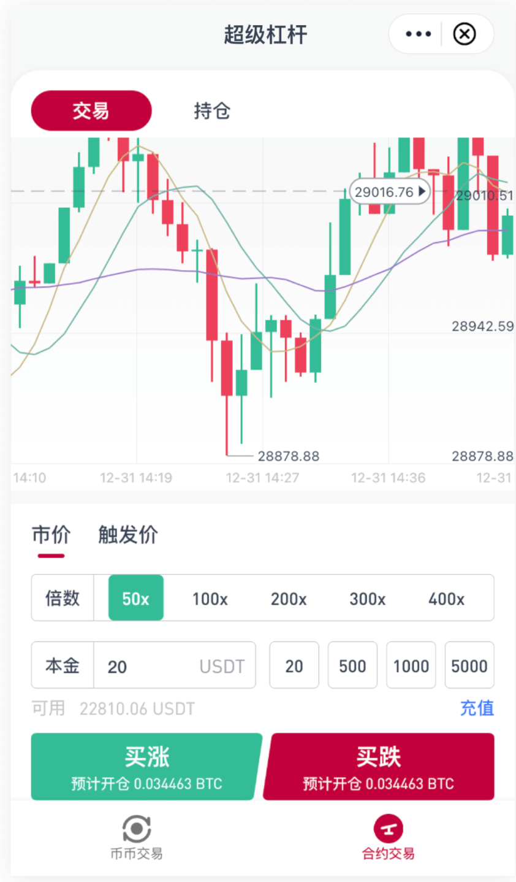Select the 1000 quick amount
Viewport: 516px width, 882px height.
click(411, 665)
